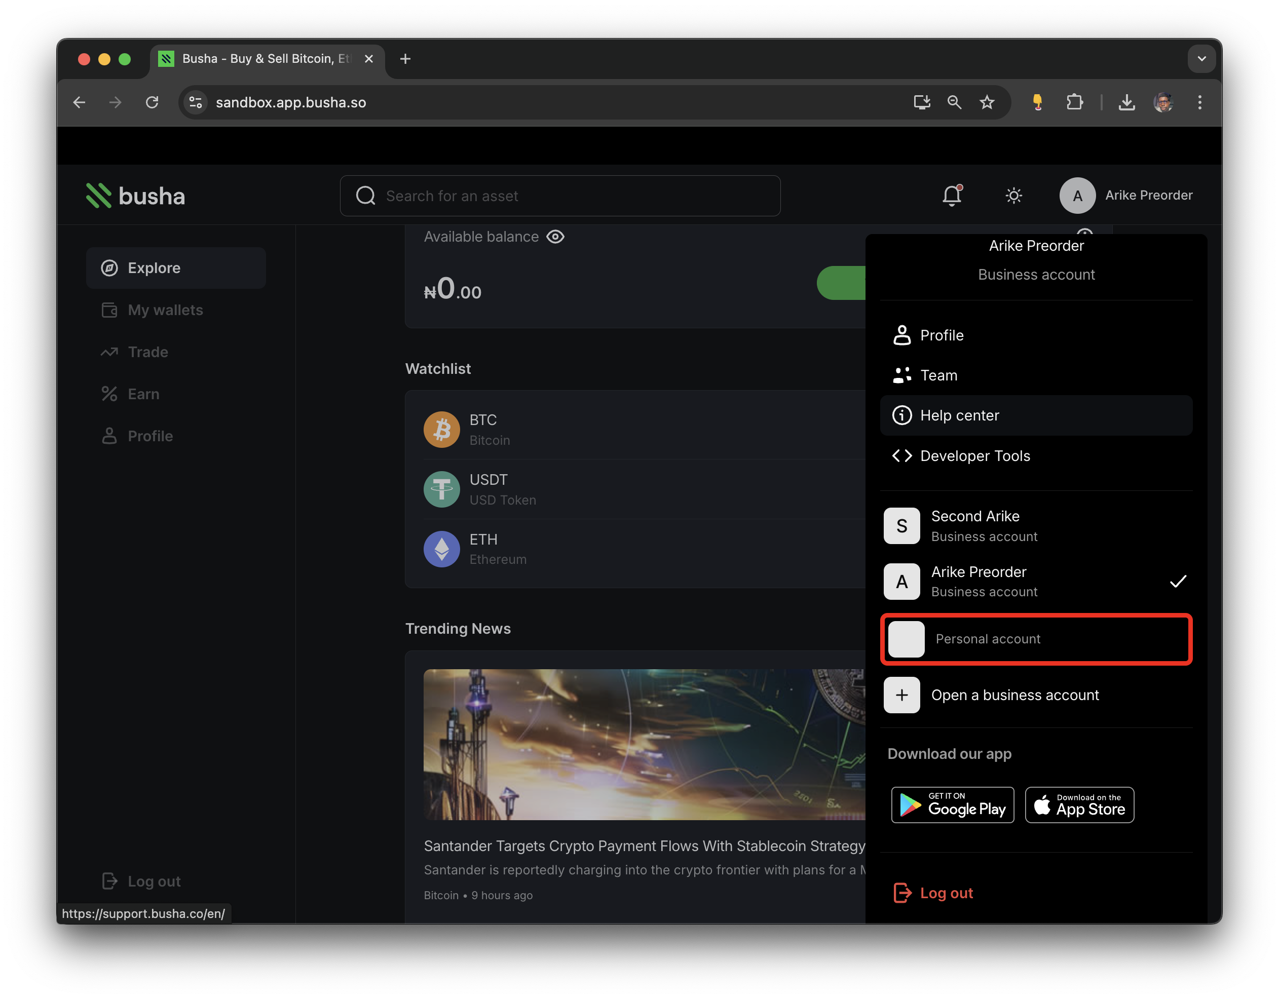The height and width of the screenshot is (999, 1279).
Task: Toggle the theme with the sun icon
Action: pos(1013,196)
